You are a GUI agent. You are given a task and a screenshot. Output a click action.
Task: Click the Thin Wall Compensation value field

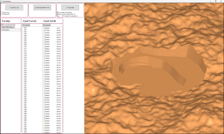(59, 16)
